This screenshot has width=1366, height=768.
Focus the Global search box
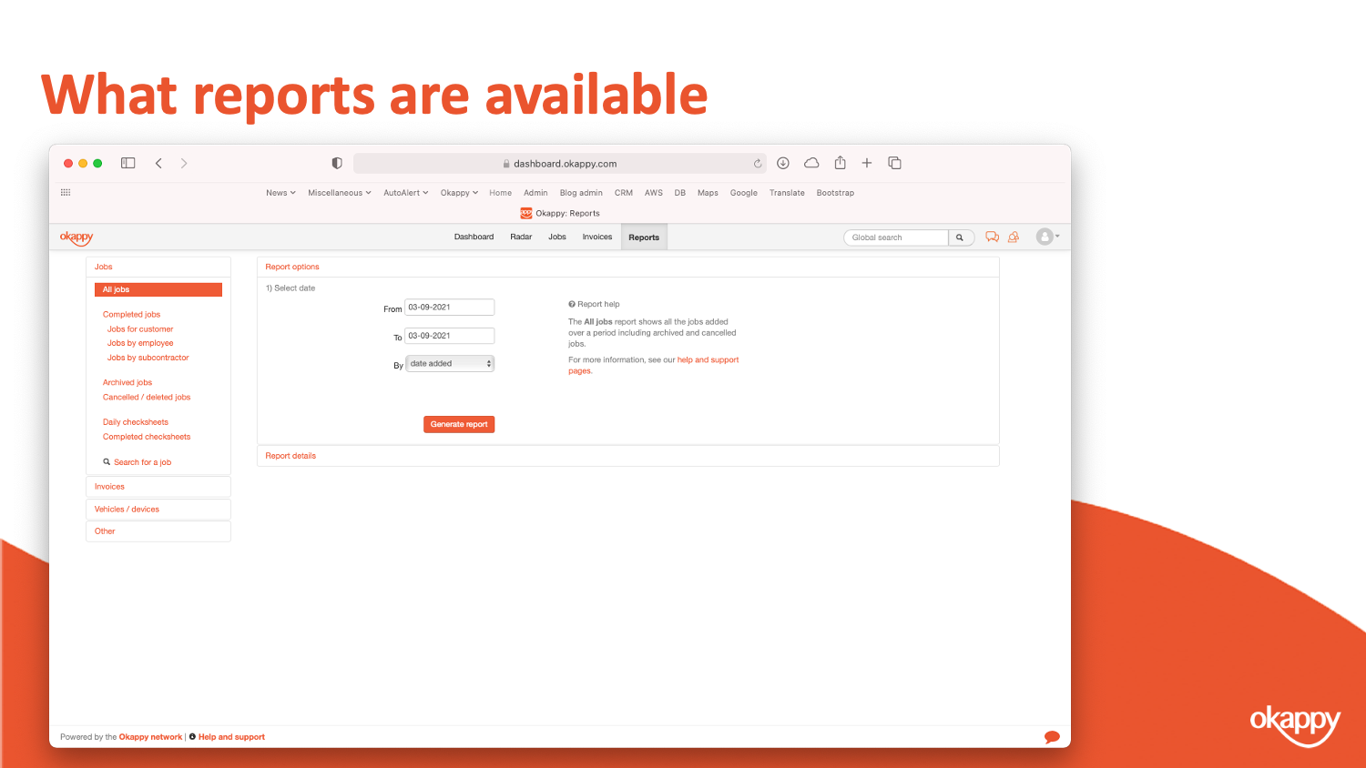point(896,237)
